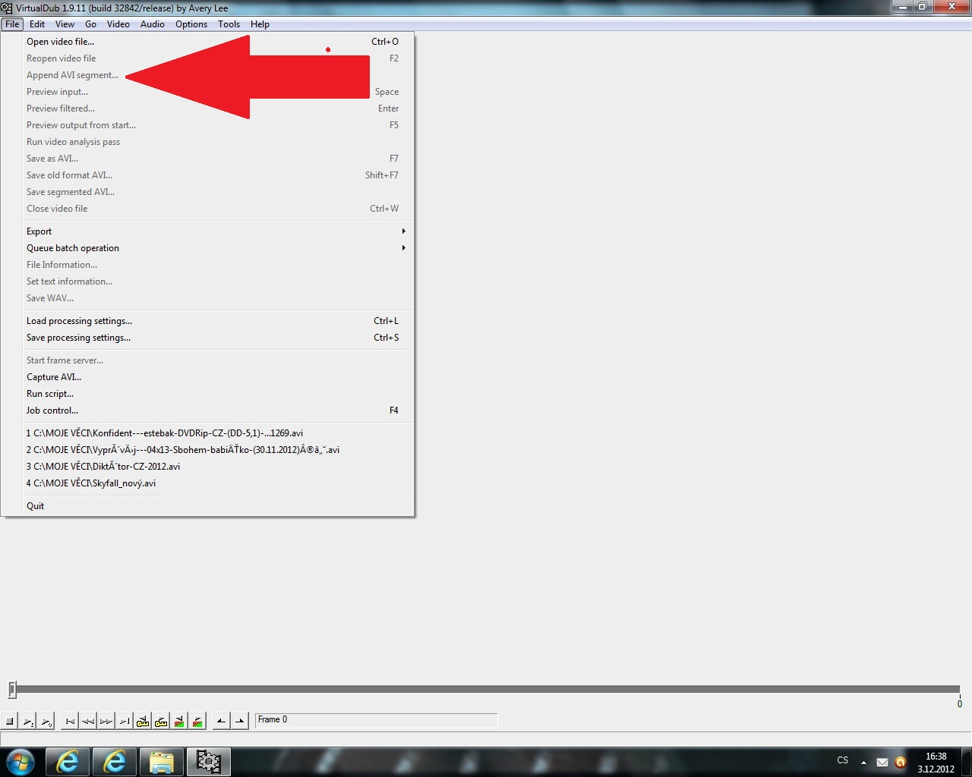Click the mail envelope tray icon
Viewport: 972px width, 777px height.
point(882,762)
